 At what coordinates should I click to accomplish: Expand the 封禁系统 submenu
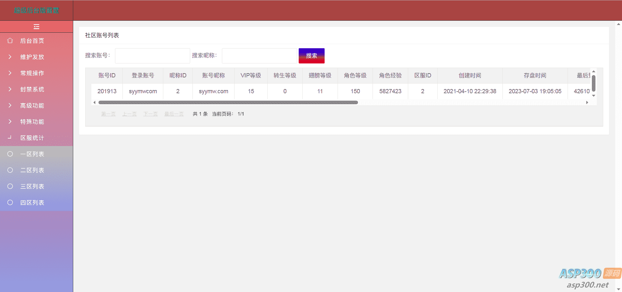(32, 89)
